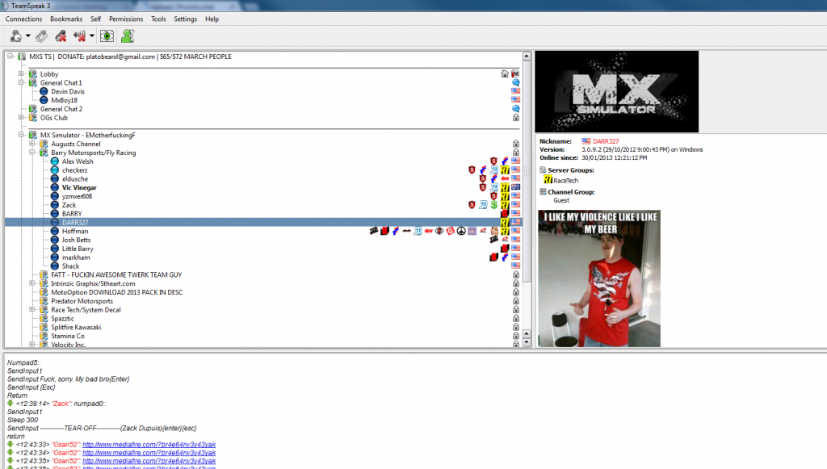
Task: Click the channel tree scrollbar up arrow
Action: coord(527,56)
